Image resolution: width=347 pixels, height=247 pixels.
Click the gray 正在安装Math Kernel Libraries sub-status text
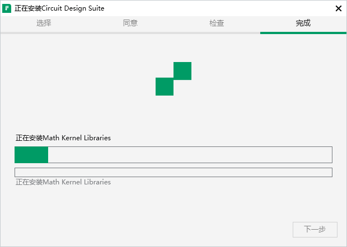[x=63, y=182]
